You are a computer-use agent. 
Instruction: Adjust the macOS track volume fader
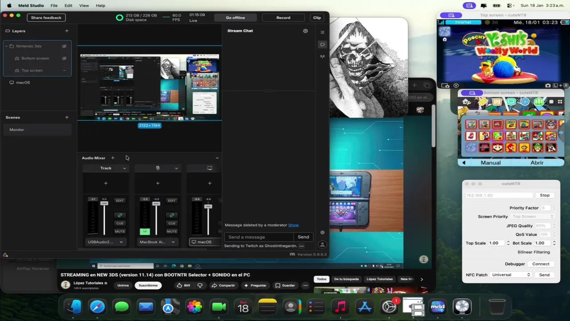click(208, 206)
